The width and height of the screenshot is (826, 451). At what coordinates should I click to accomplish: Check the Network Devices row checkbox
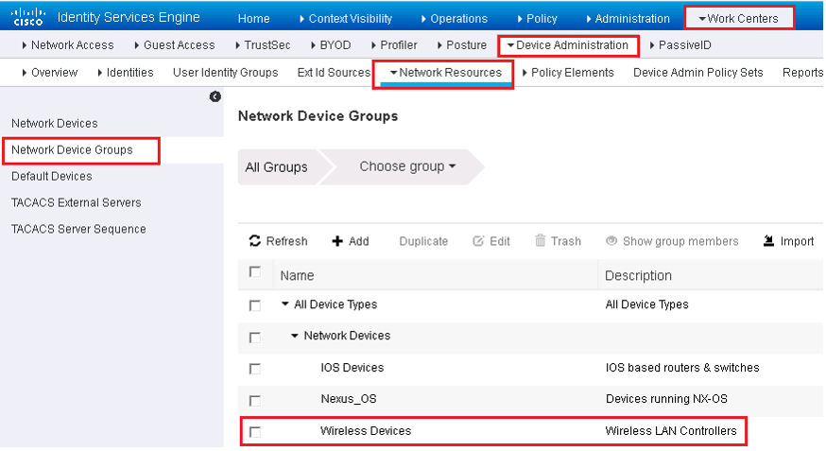coord(255,338)
